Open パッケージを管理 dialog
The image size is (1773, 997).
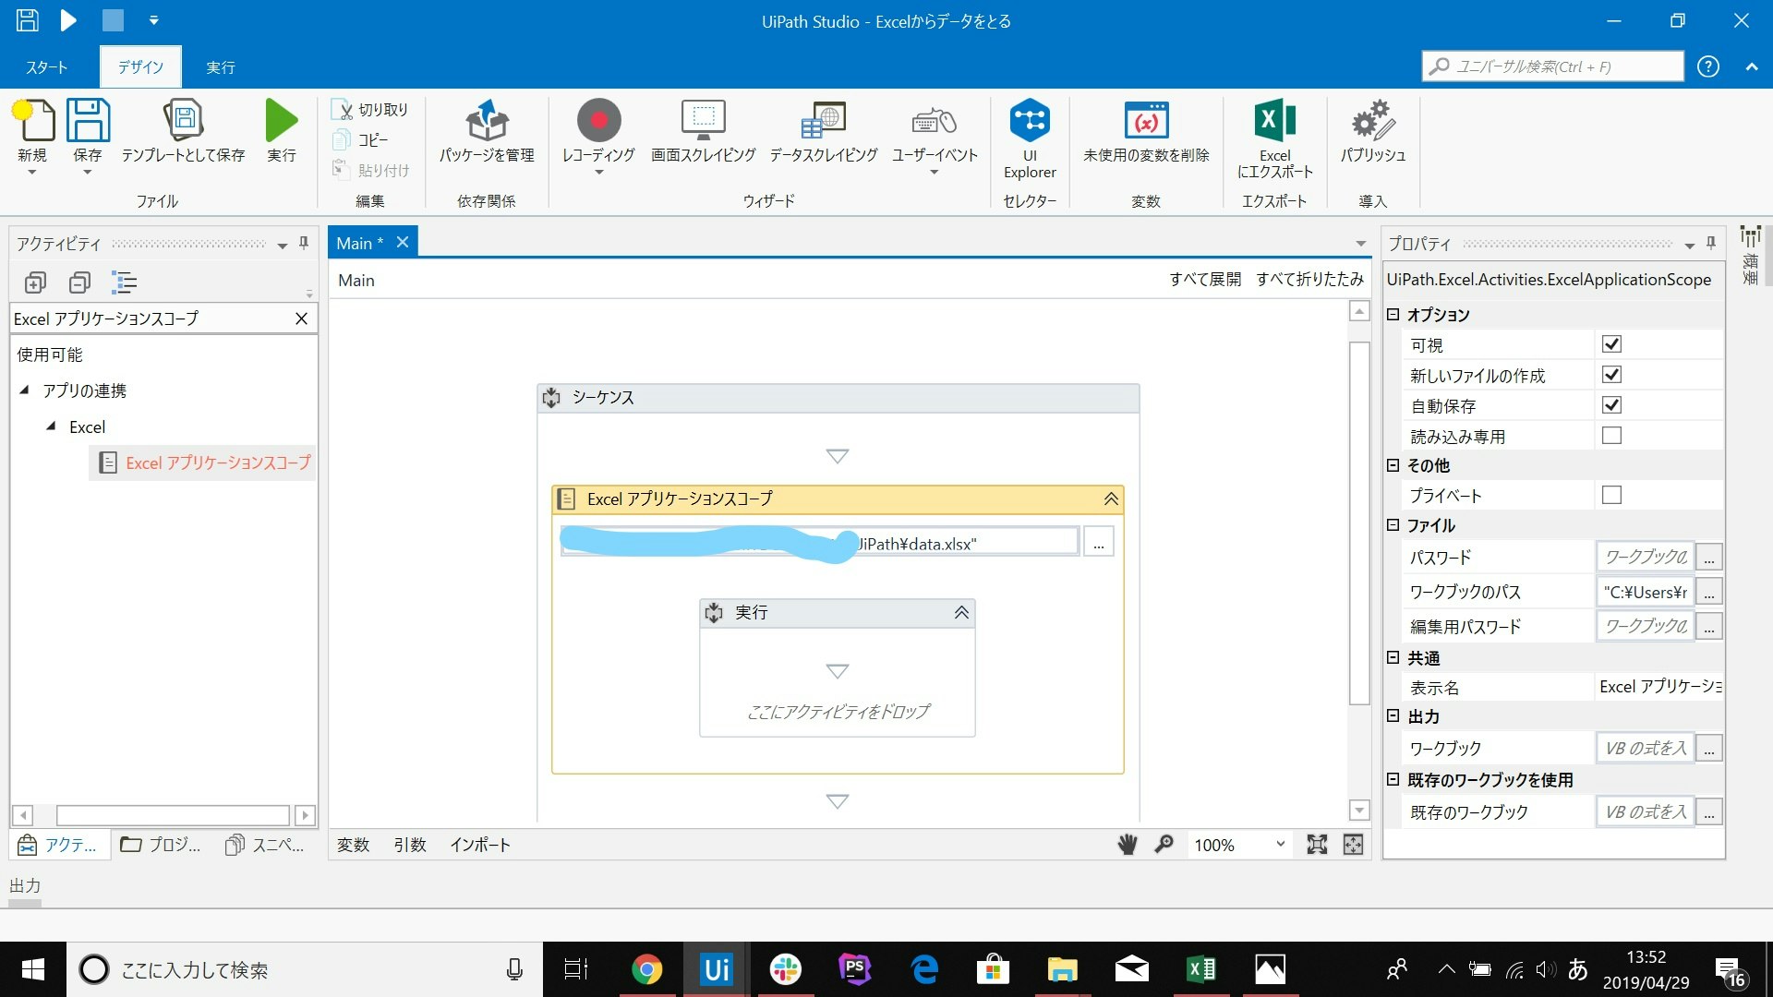point(487,132)
